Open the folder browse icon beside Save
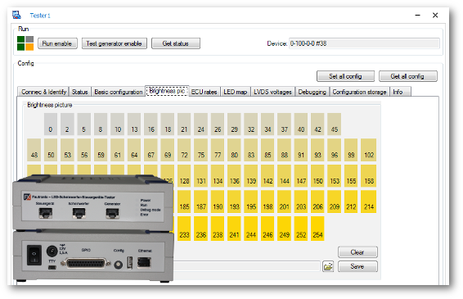The width and height of the screenshot is (463, 299). tap(328, 266)
